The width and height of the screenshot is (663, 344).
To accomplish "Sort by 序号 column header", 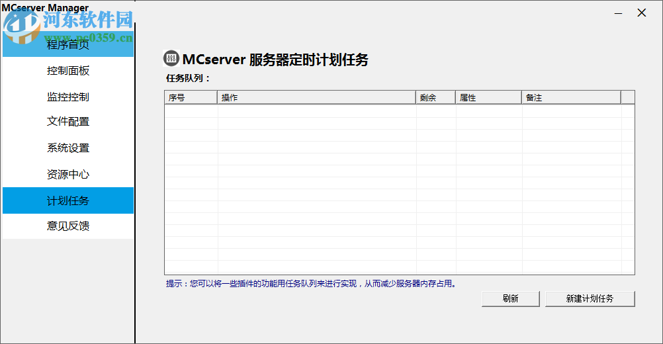I will tap(191, 98).
